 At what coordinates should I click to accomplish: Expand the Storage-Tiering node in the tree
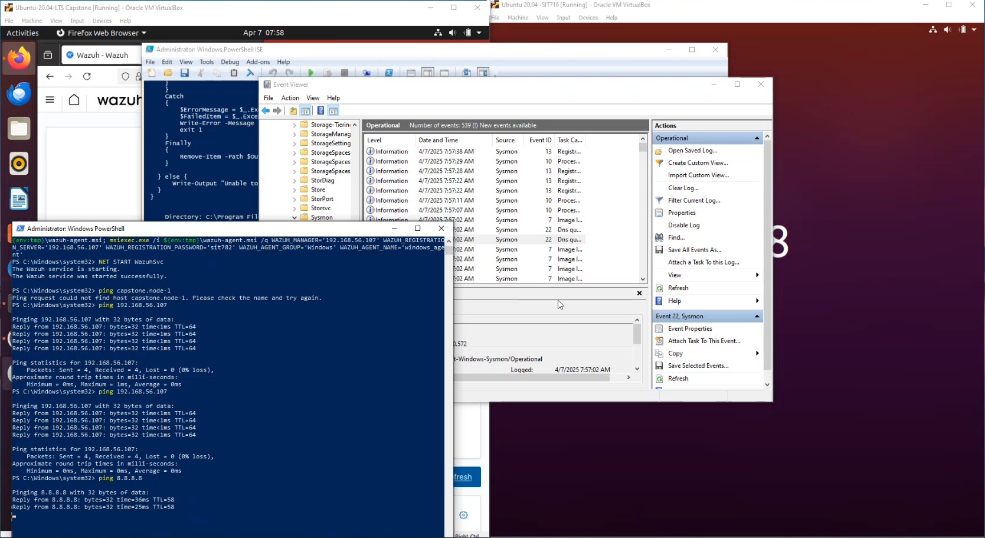tap(294, 125)
